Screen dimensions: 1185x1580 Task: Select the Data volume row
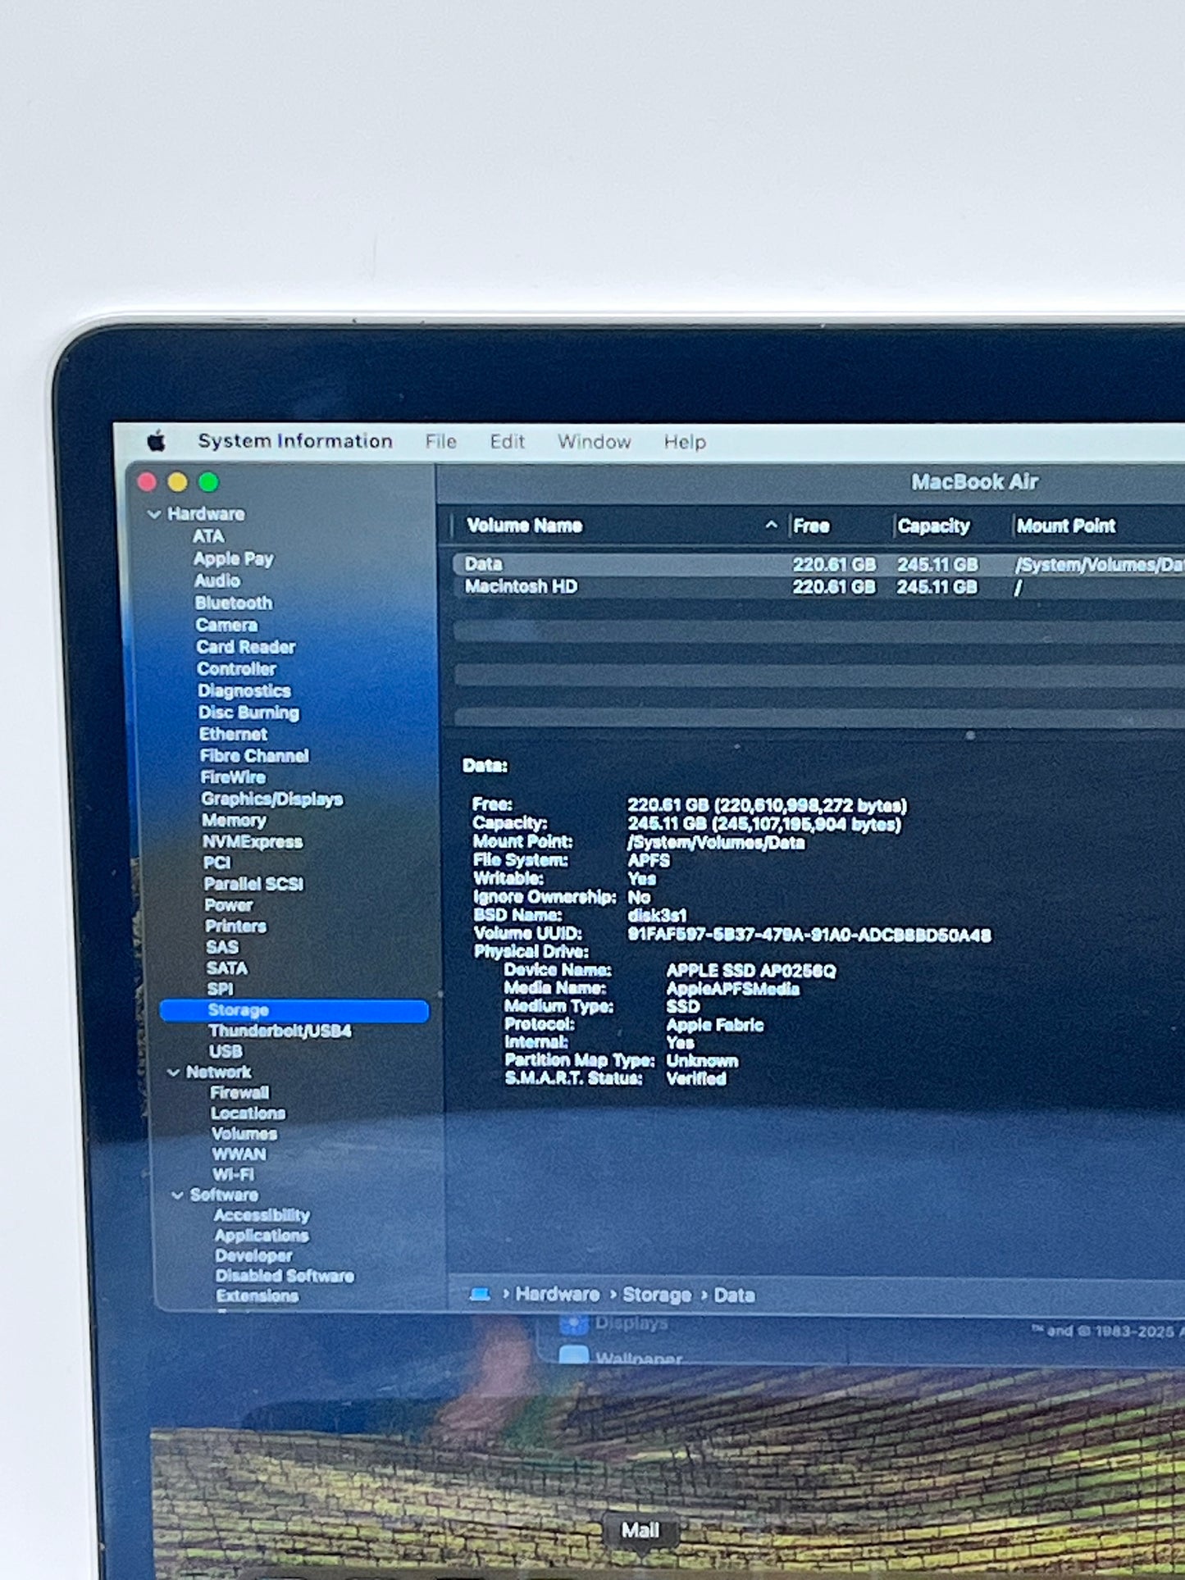point(818,565)
